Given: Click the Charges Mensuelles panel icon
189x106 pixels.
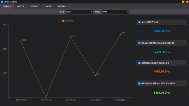Looking at the screenshot, I should click(139, 63).
